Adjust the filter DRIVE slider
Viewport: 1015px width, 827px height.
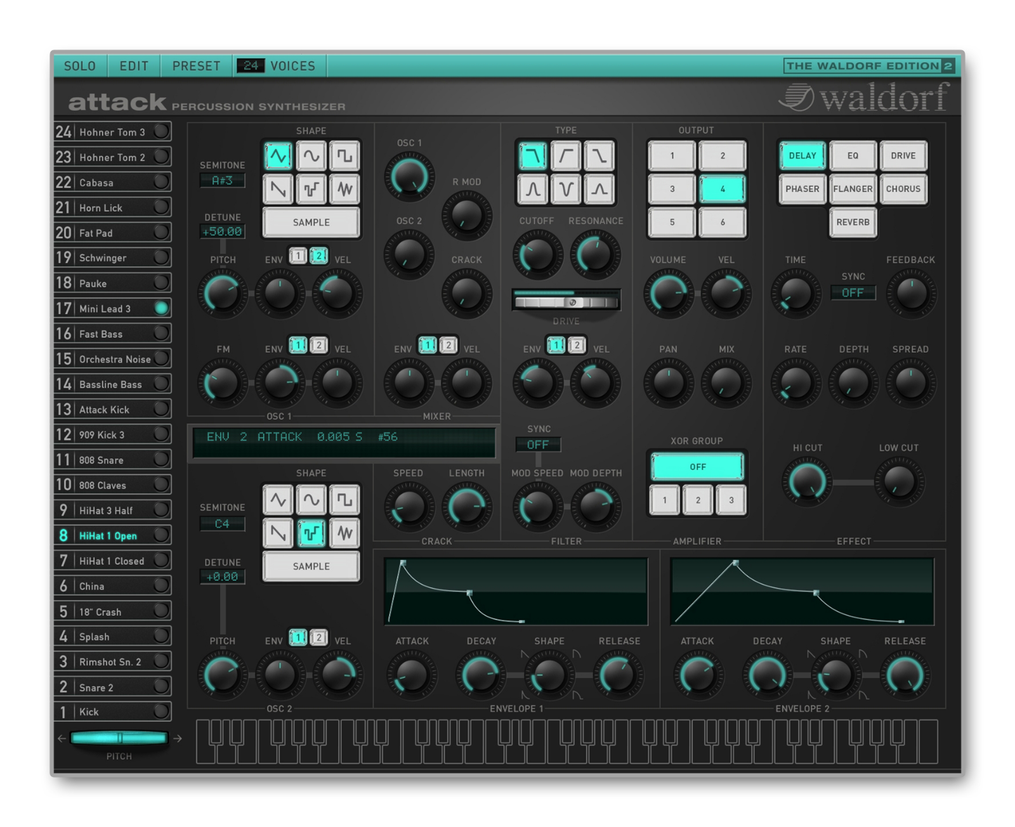[x=566, y=301]
